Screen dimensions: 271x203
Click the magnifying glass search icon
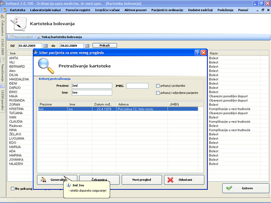coord(46,66)
